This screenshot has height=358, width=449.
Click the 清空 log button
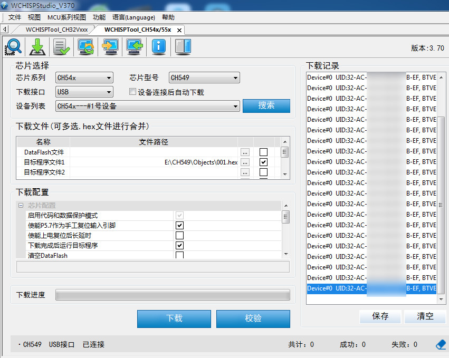pos(425,316)
